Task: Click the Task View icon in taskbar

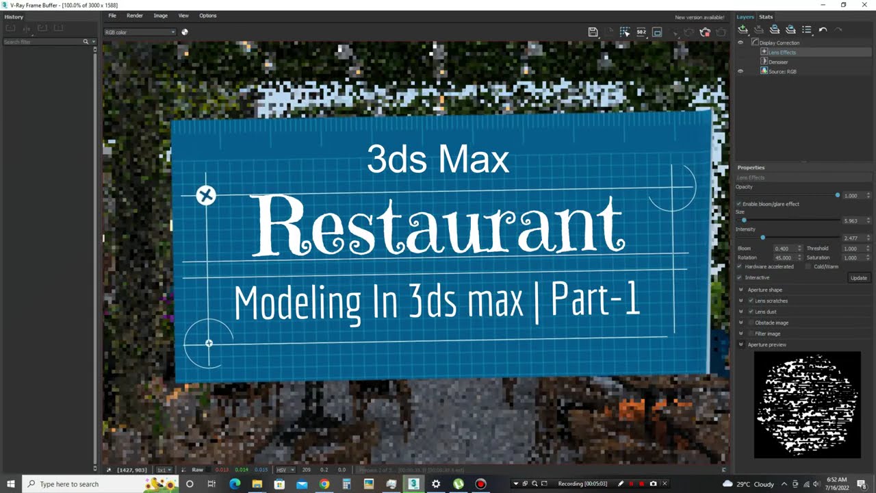Action: pos(211,484)
